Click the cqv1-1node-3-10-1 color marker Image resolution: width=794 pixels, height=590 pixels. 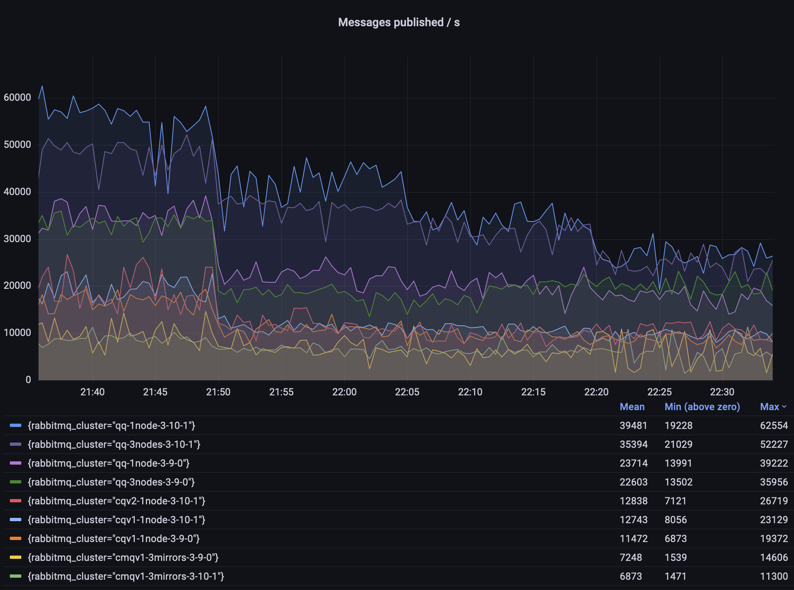click(x=15, y=520)
